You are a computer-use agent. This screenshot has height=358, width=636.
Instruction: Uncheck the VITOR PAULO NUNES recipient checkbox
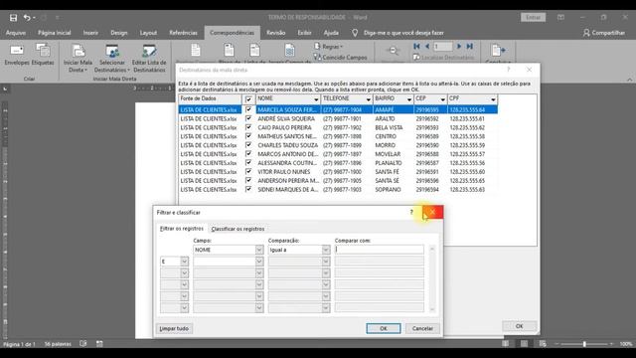(x=248, y=172)
